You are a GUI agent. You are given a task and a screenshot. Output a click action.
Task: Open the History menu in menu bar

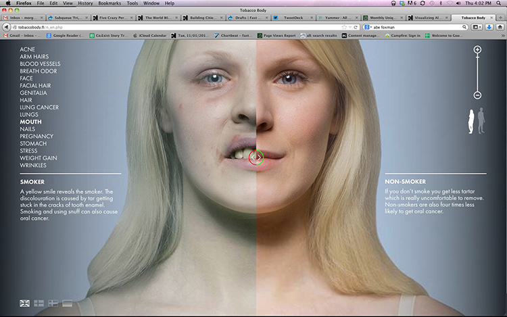[x=85, y=3]
